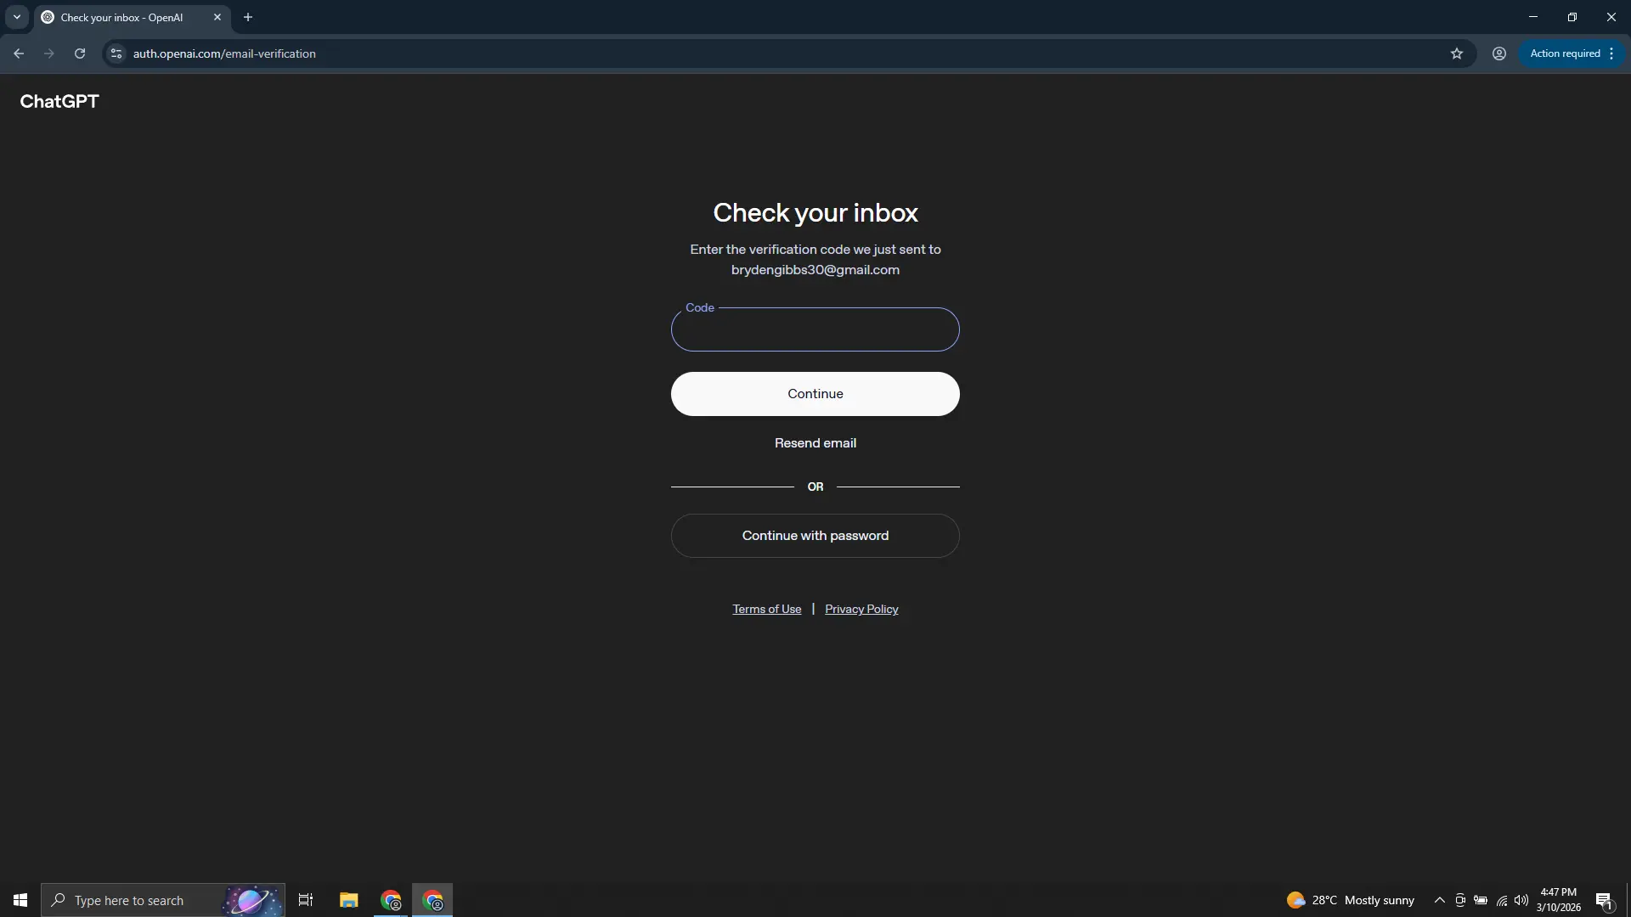Select the Check your inbox tab
The width and height of the screenshot is (1631, 917).
point(121,17)
